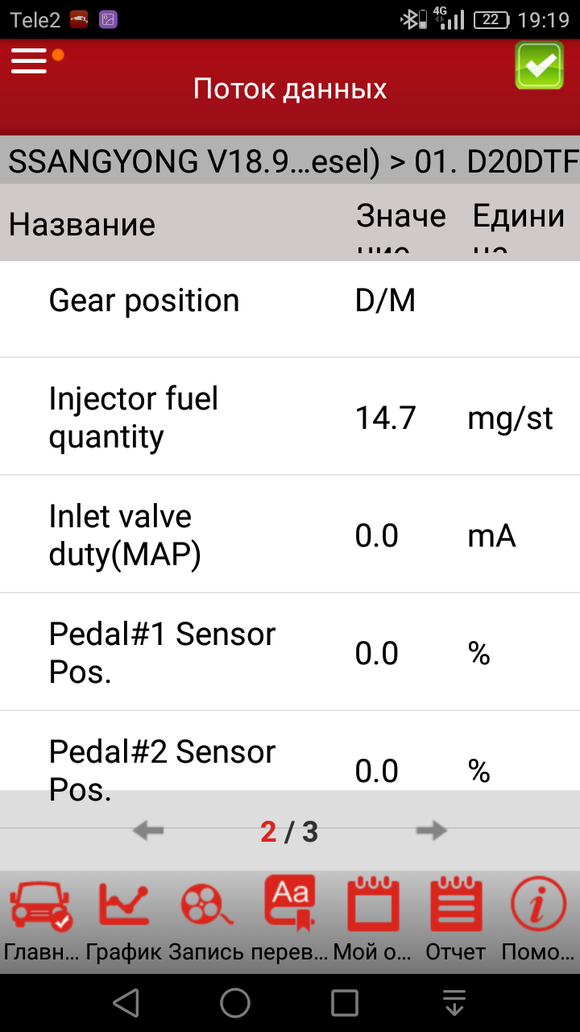Go to next page arrow
The image size is (580, 1032).
[x=432, y=831]
